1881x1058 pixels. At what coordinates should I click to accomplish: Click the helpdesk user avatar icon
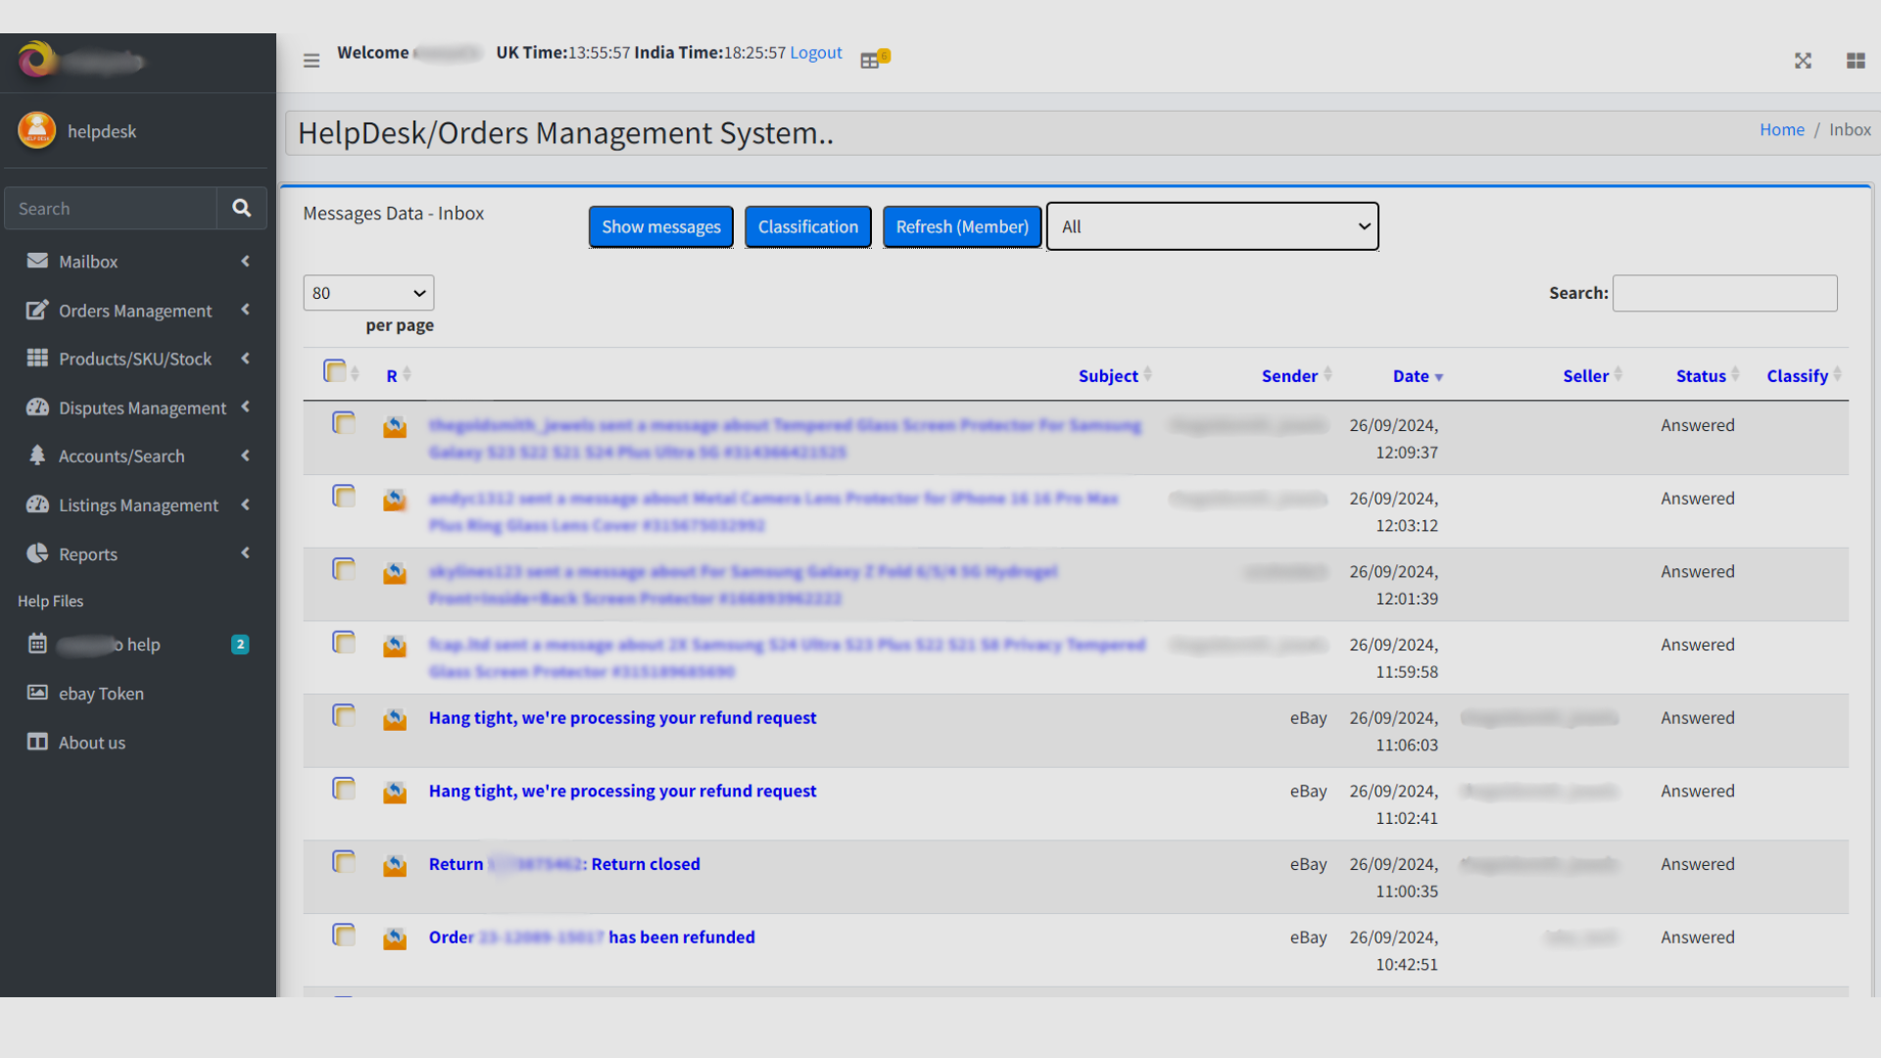click(37, 130)
